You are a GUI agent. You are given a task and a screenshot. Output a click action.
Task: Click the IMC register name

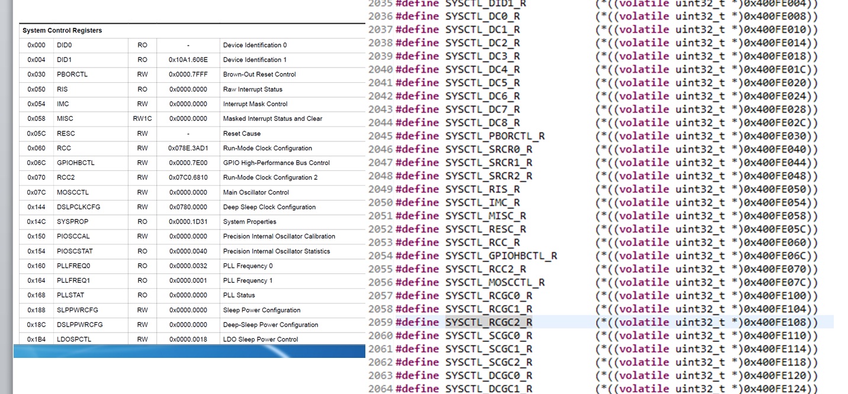(63, 104)
